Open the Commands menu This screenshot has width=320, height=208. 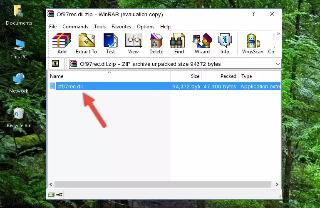point(75,27)
